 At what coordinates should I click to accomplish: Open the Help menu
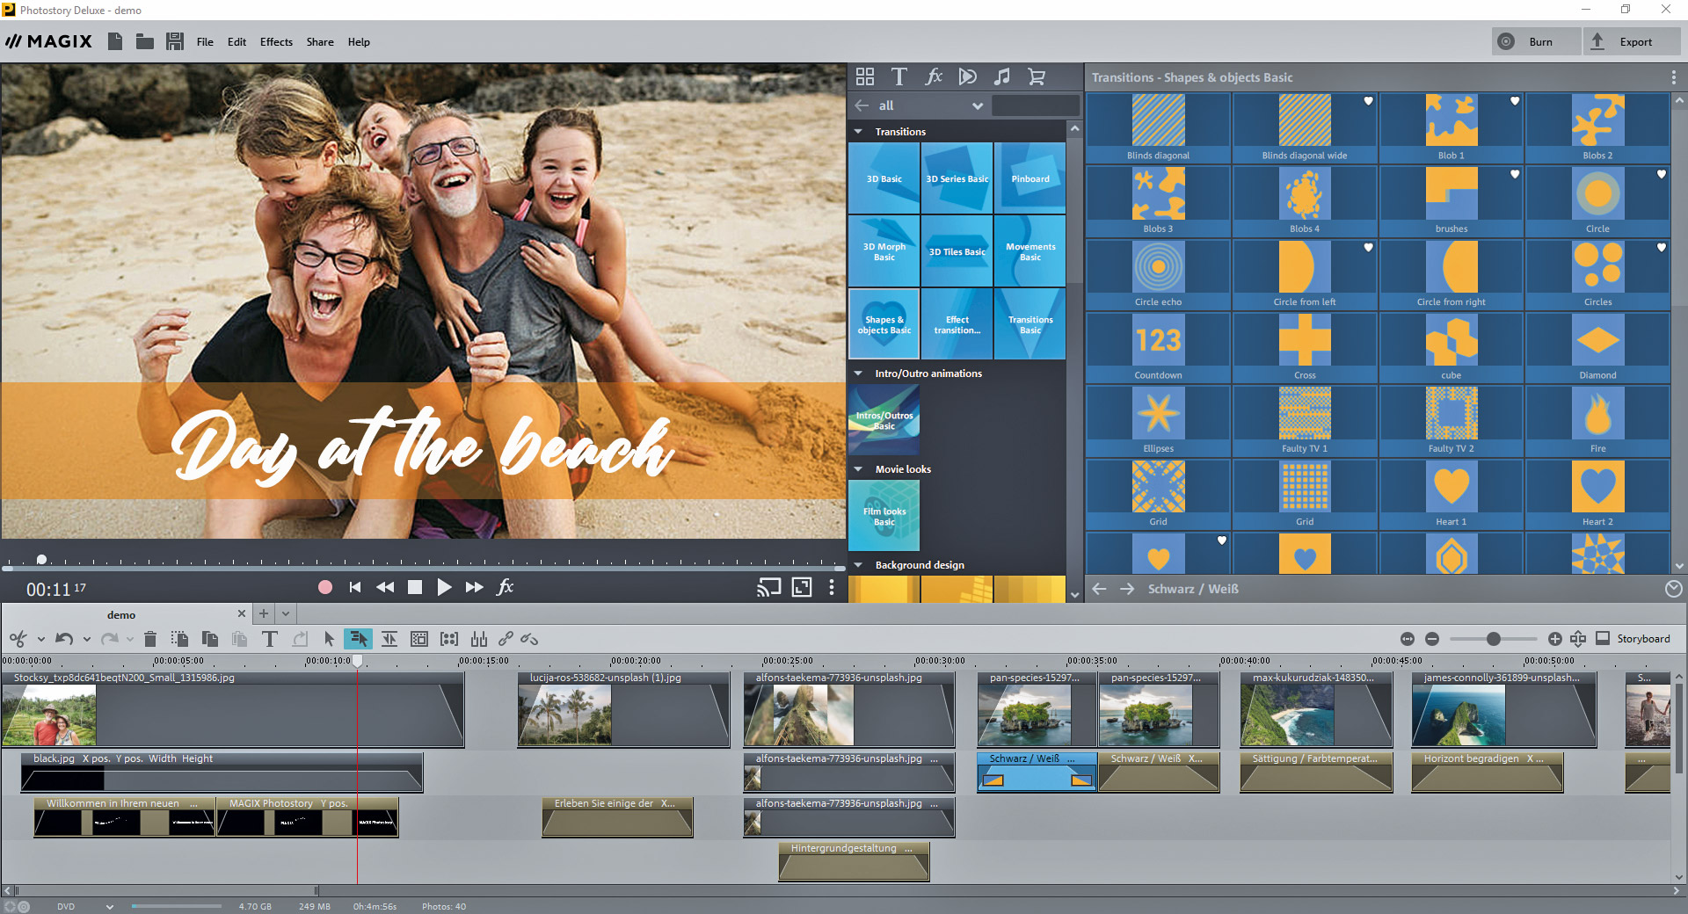(359, 41)
